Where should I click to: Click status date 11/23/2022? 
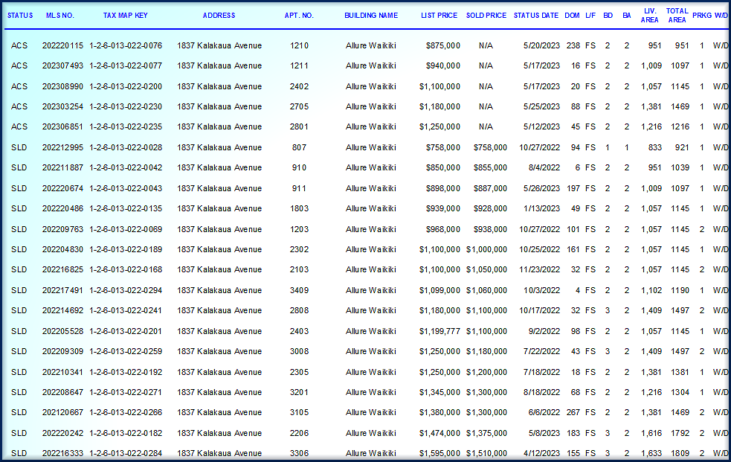click(540, 270)
